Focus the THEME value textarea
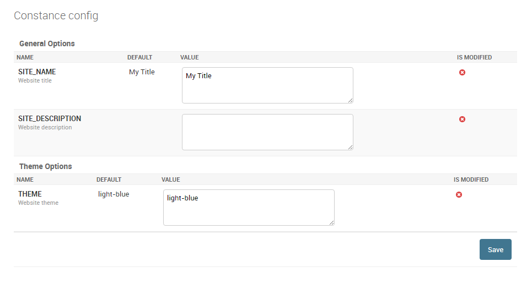The width and height of the screenshot is (532, 283). point(249,208)
